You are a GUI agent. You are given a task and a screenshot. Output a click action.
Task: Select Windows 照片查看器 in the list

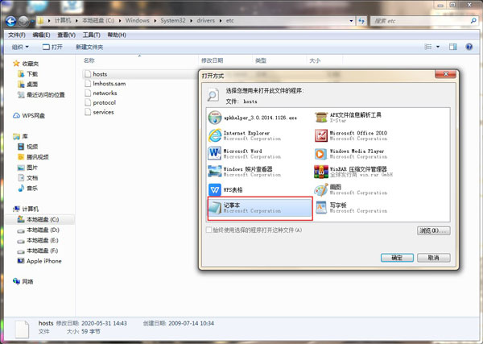pos(260,172)
